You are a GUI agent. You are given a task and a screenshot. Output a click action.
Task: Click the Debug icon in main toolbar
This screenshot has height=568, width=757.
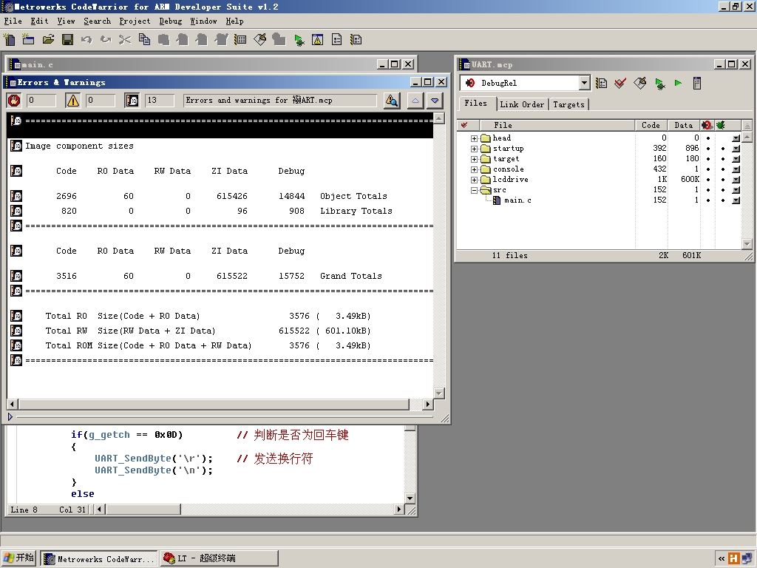[x=299, y=40]
